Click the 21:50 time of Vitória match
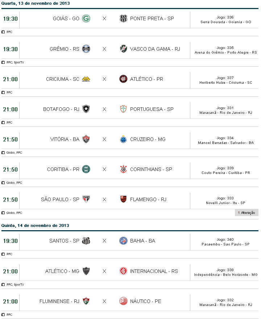The height and width of the screenshot is (319, 261). click(10, 140)
